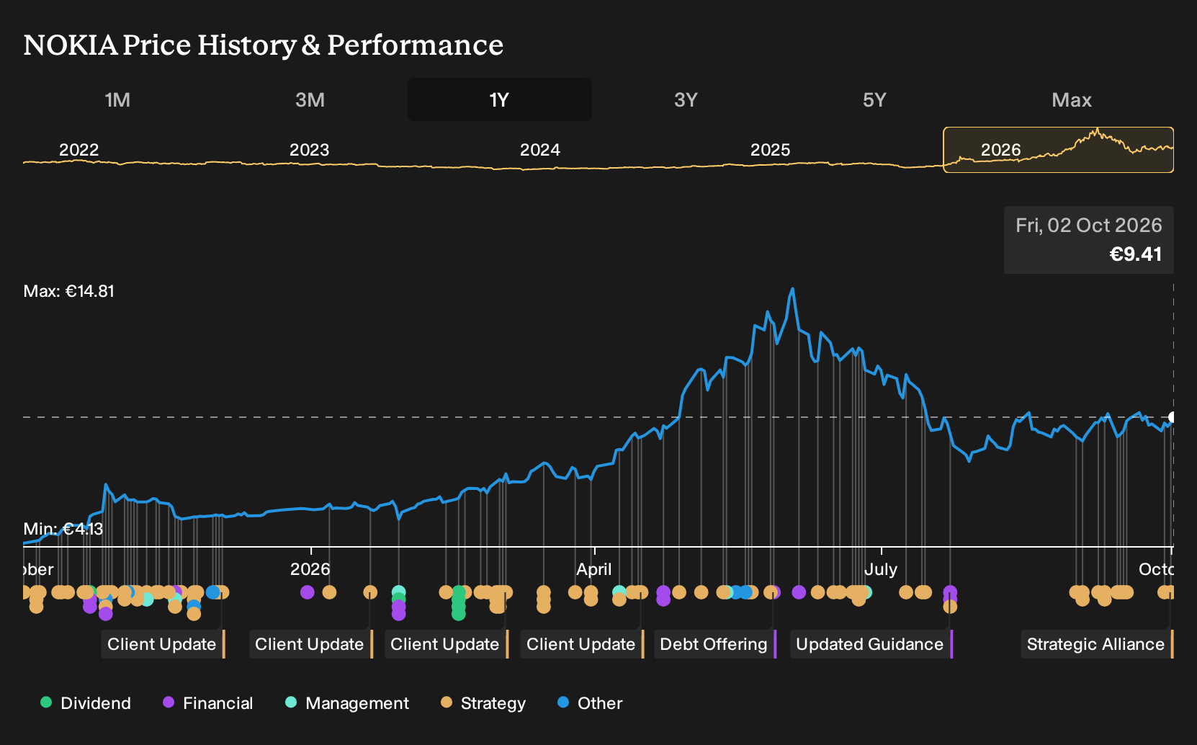Open the Debt Offering event label
The width and height of the screenshot is (1197, 745).
(715, 644)
